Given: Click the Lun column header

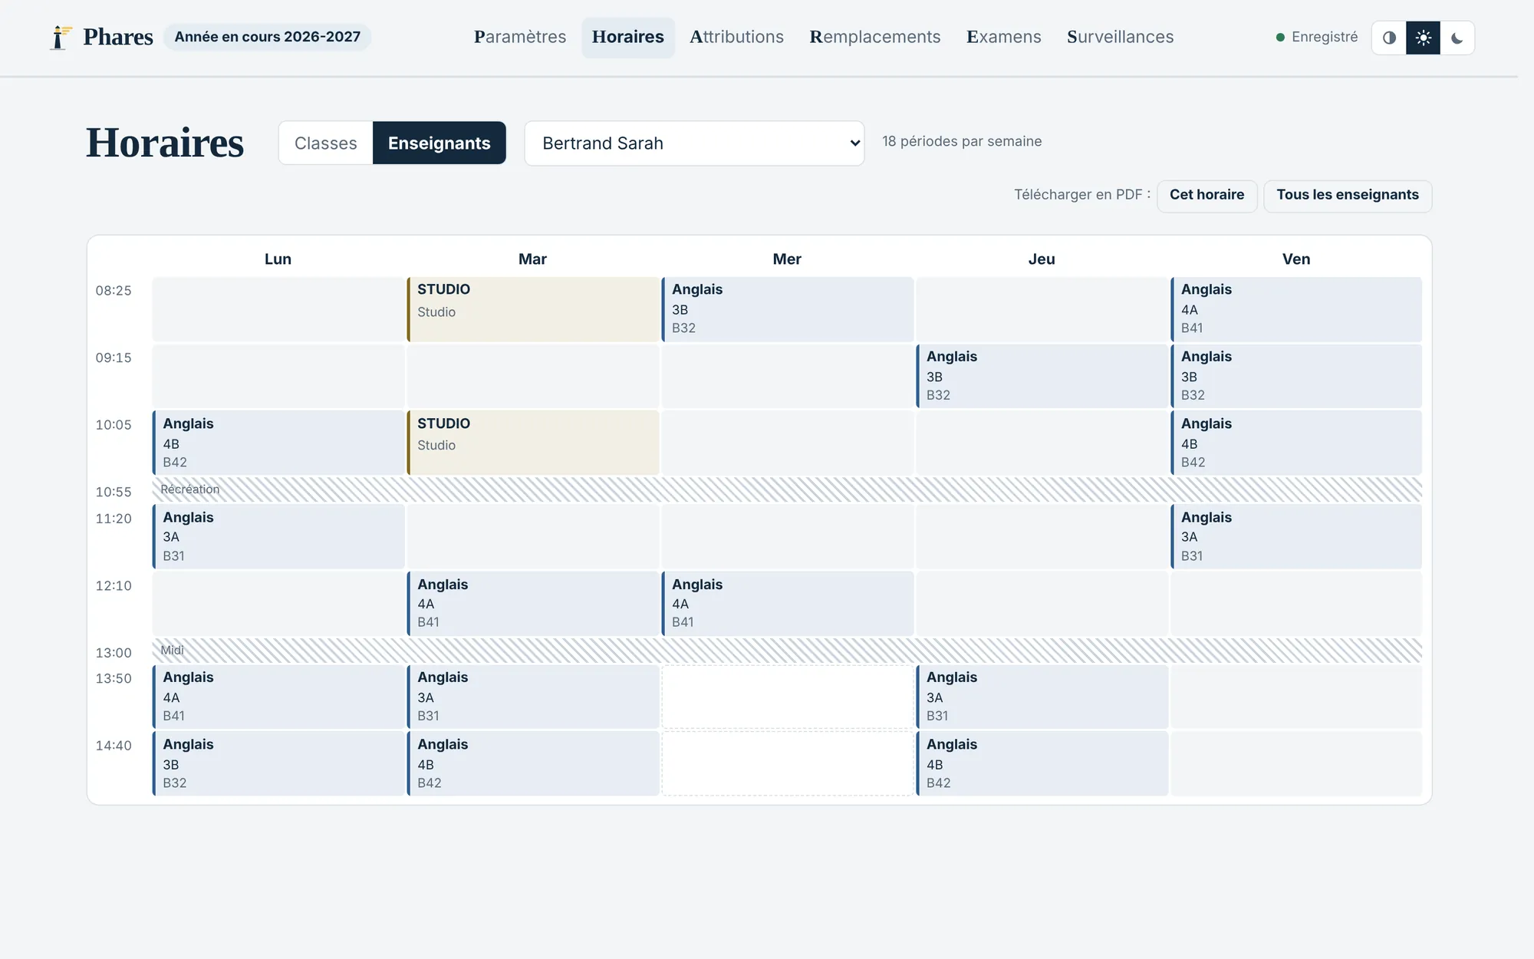Looking at the screenshot, I should click(x=278, y=259).
